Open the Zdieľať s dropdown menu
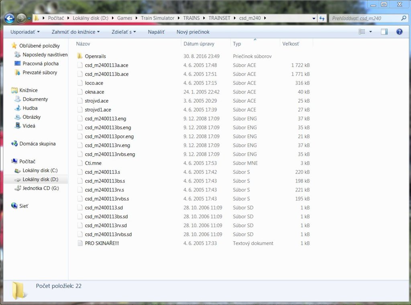 point(124,32)
